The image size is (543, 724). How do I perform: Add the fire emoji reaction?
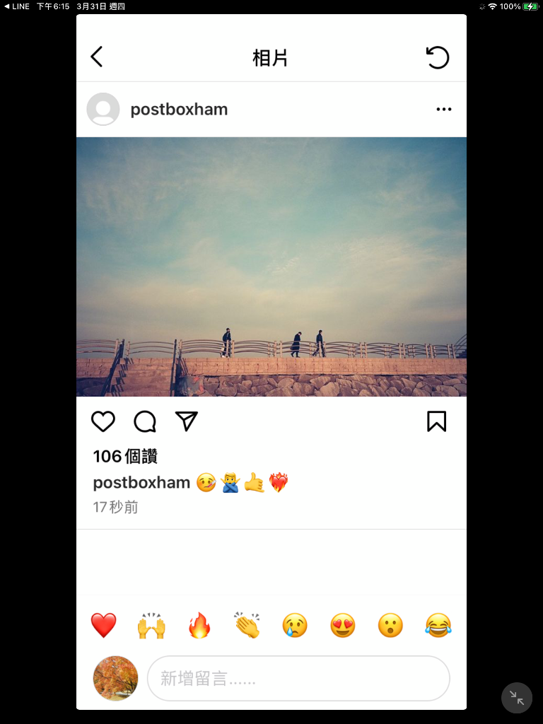point(199,625)
